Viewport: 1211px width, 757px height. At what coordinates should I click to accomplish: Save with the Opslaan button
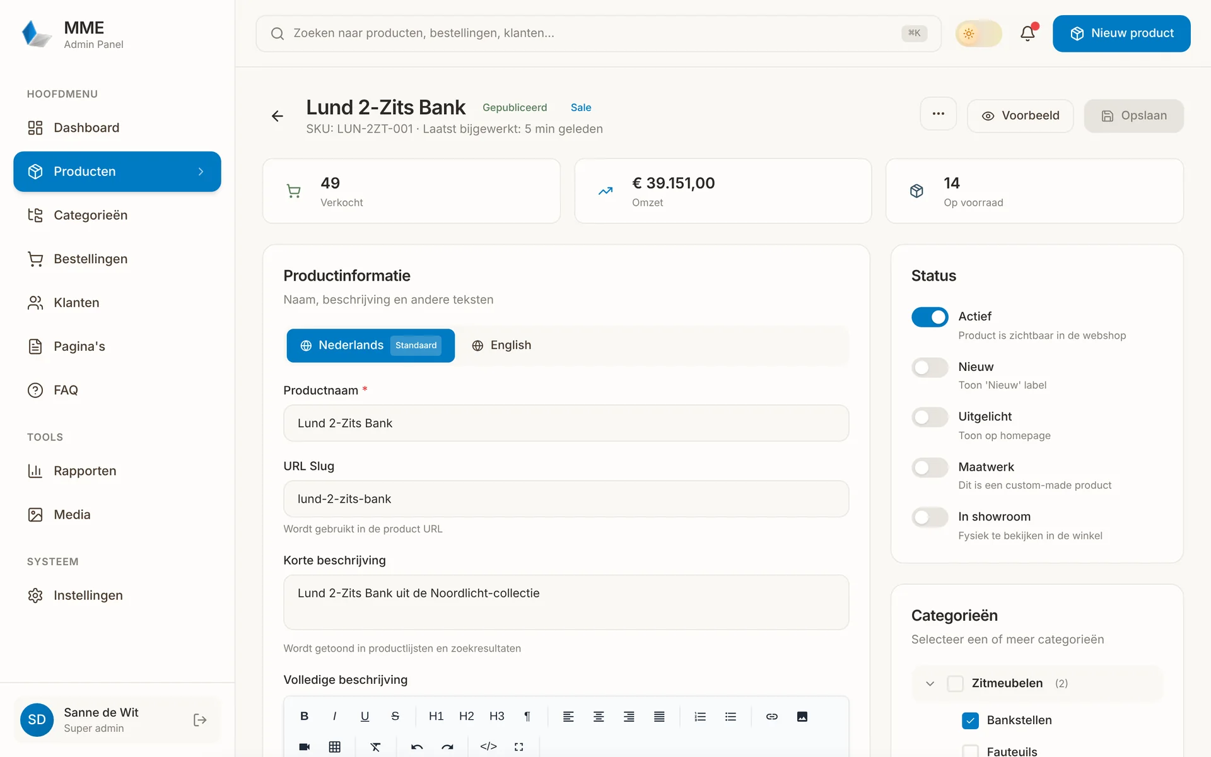click(1134, 116)
